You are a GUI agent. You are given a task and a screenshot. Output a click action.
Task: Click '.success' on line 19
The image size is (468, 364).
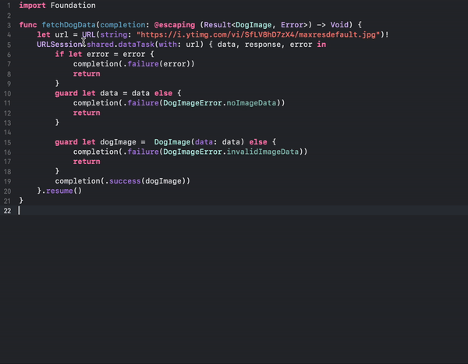122,181
